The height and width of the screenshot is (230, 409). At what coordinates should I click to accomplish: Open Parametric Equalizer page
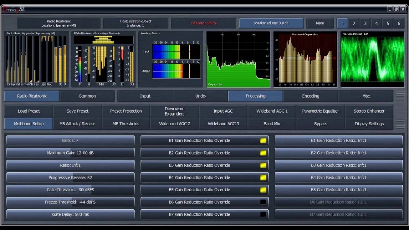321,111
